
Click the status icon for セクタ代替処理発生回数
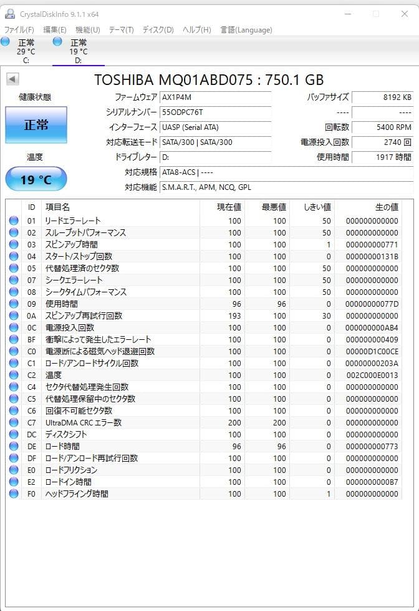14,387
